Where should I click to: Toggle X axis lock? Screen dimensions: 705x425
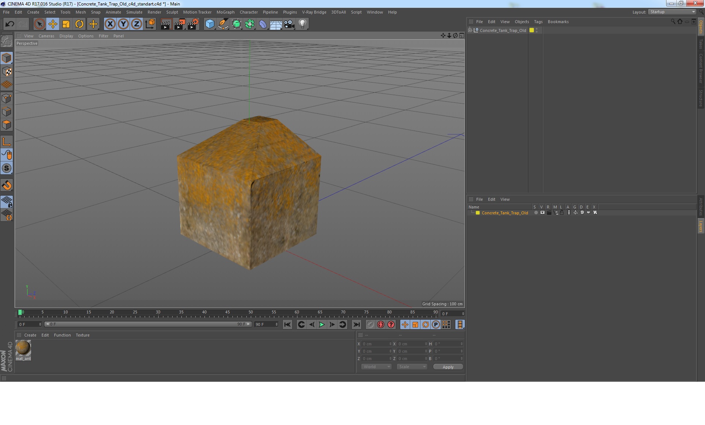pos(110,24)
